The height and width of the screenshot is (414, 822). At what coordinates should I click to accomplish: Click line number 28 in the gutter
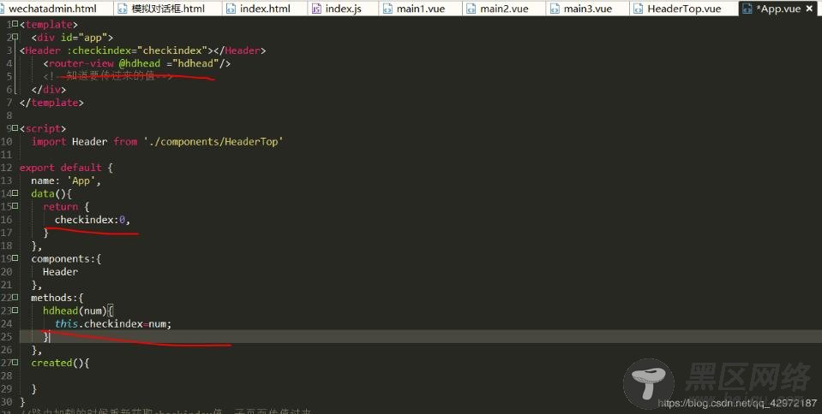point(6,376)
